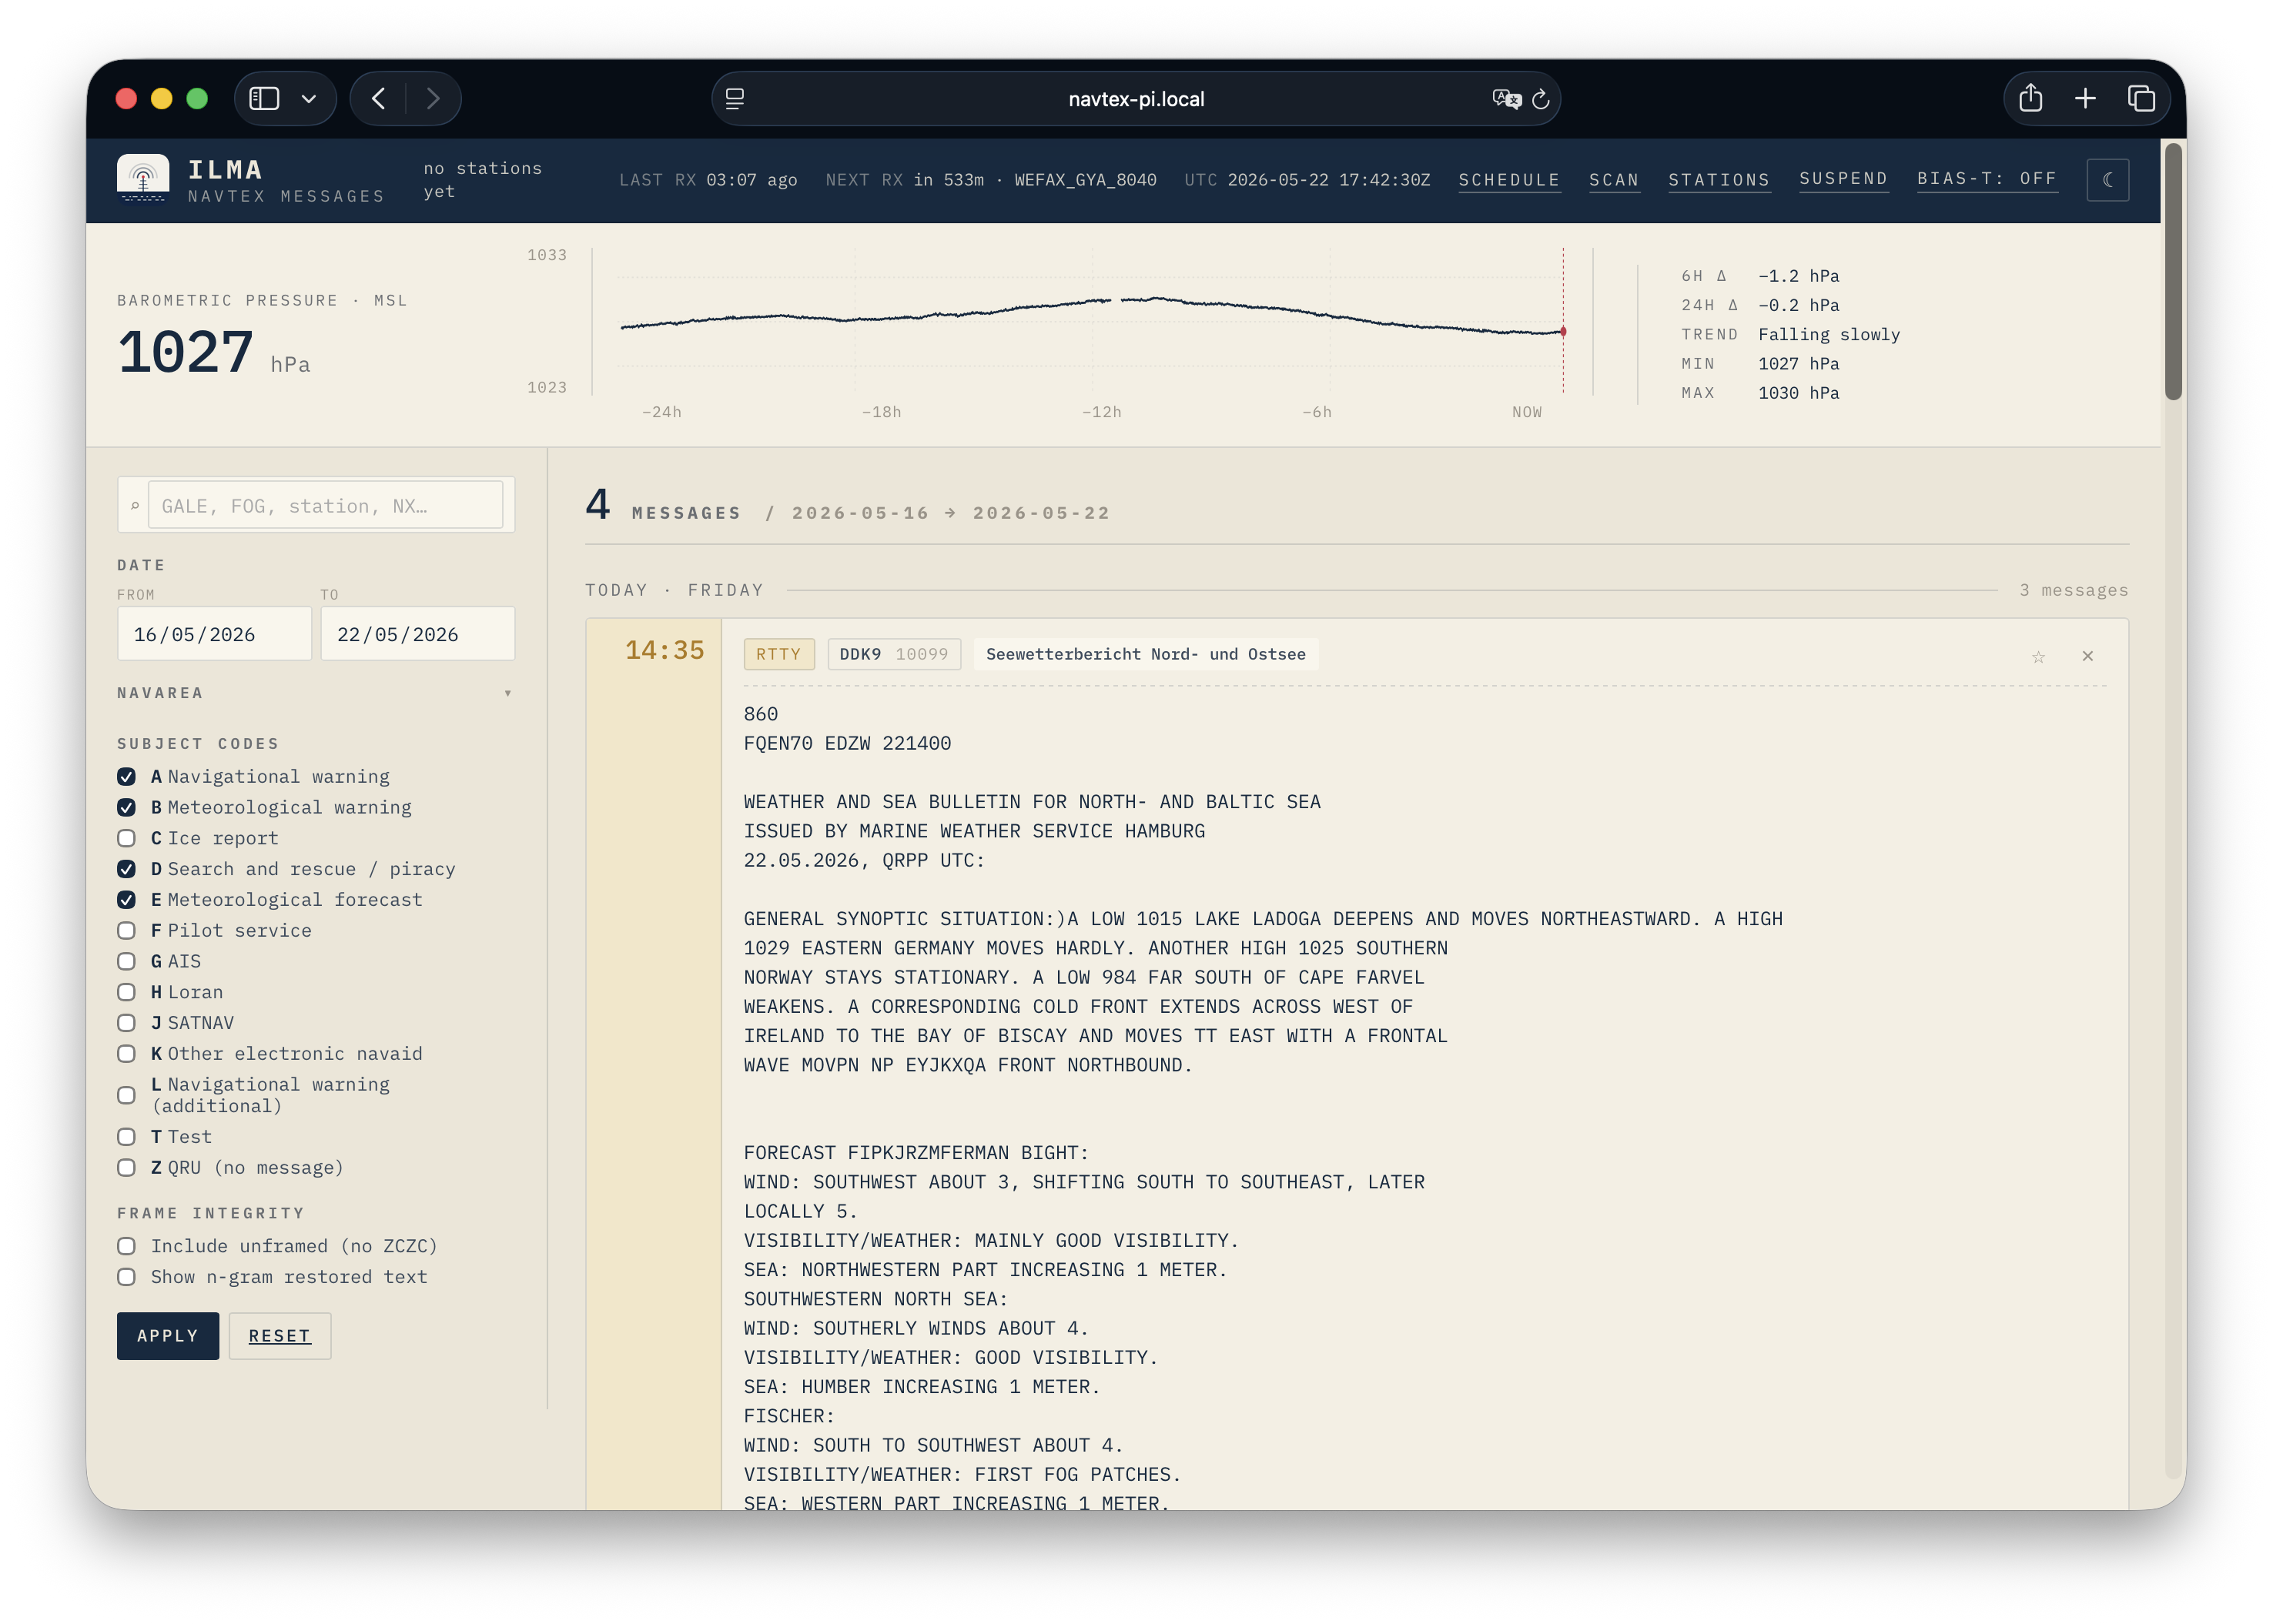The image size is (2273, 1624).
Task: Go forward in browser history
Action: point(434,98)
